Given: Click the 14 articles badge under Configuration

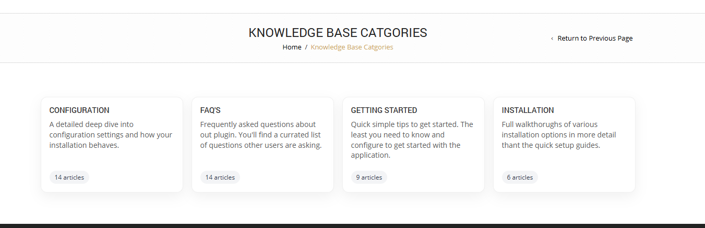Looking at the screenshot, I should click(69, 178).
